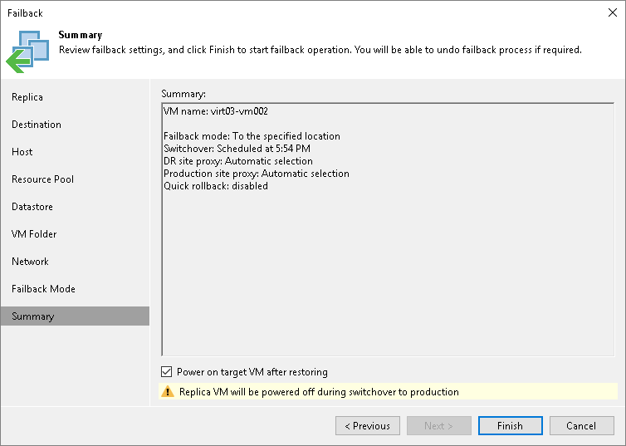Click the Next button
The image size is (626, 446).
(x=438, y=426)
